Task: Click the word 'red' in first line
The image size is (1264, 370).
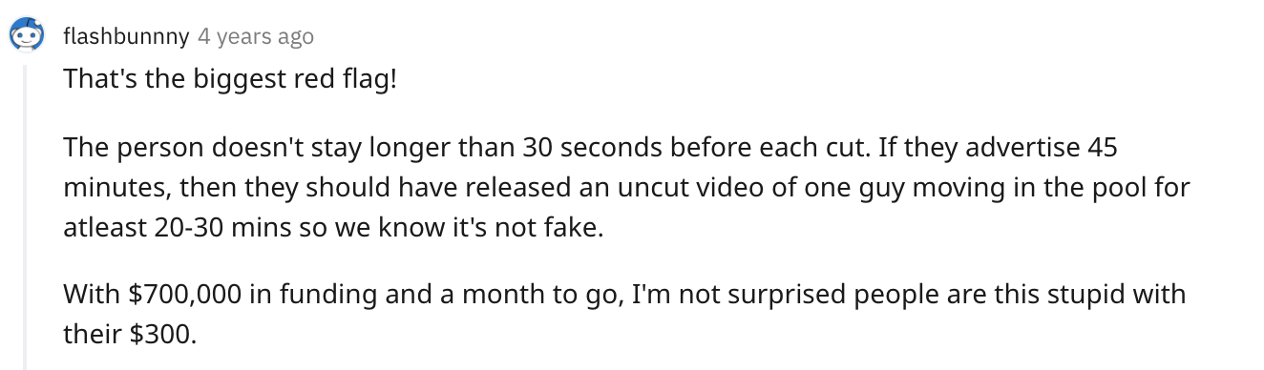Action: click(x=310, y=79)
